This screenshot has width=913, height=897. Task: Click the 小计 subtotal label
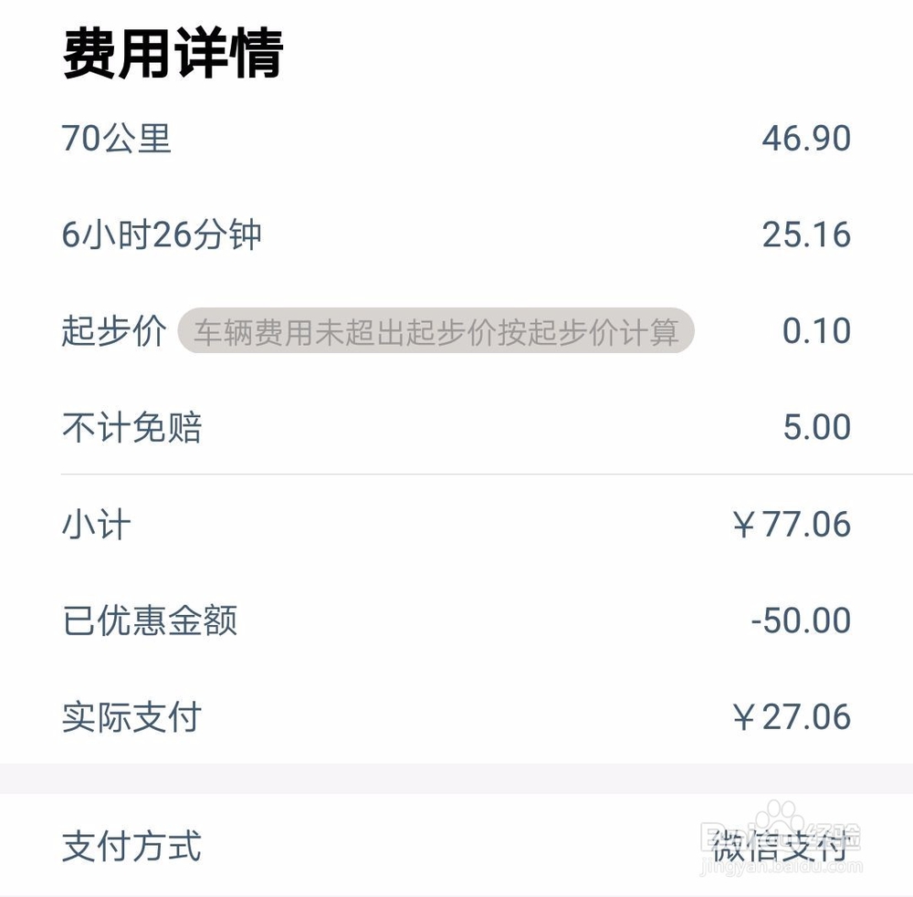pyautogui.click(x=96, y=524)
